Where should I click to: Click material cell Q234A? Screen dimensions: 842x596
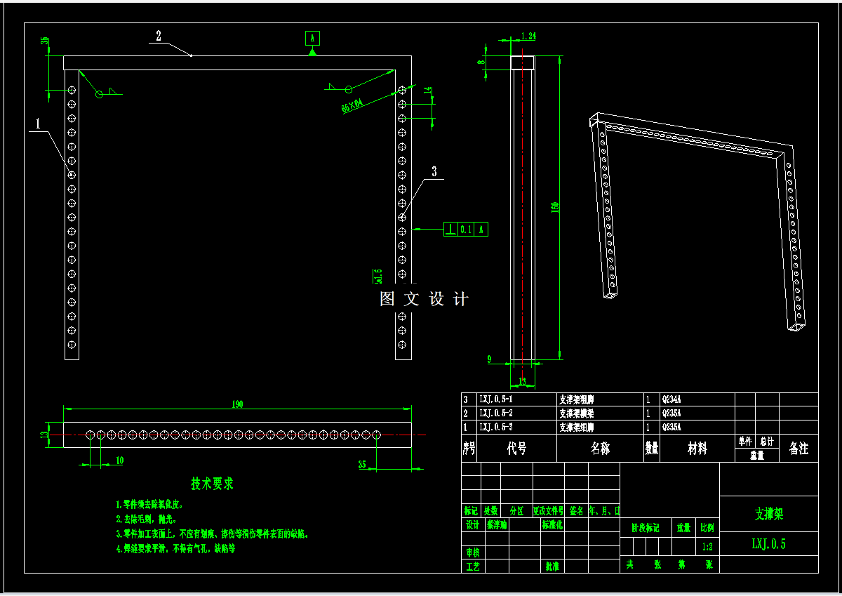(671, 399)
